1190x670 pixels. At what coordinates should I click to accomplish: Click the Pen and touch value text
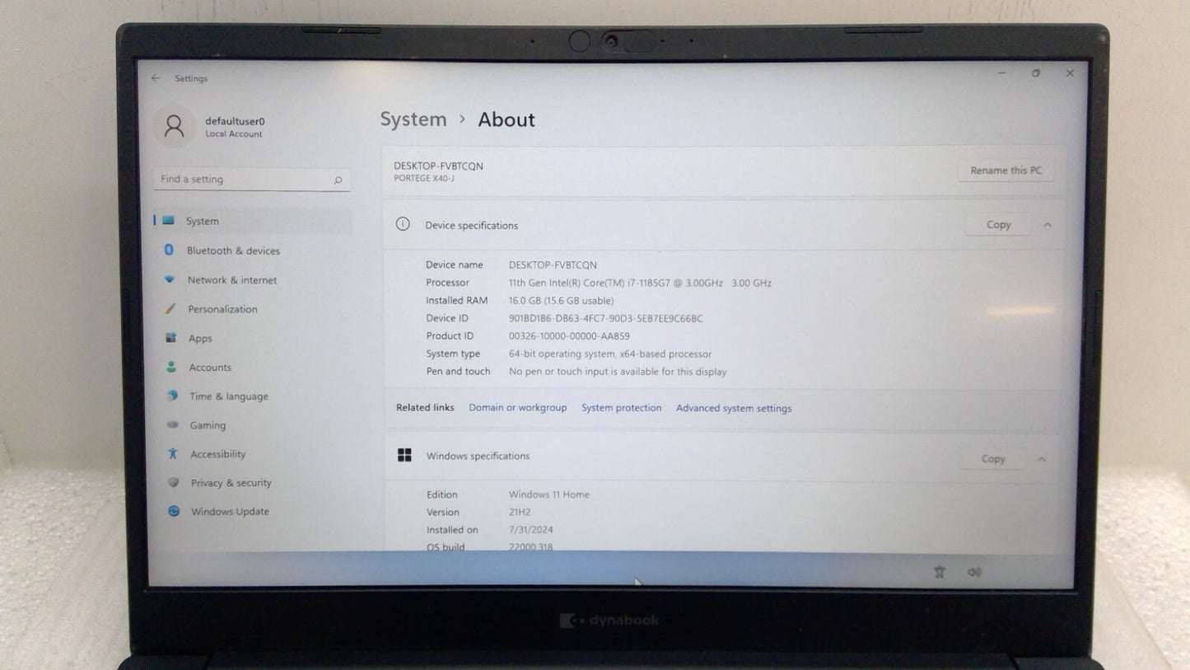click(x=618, y=372)
